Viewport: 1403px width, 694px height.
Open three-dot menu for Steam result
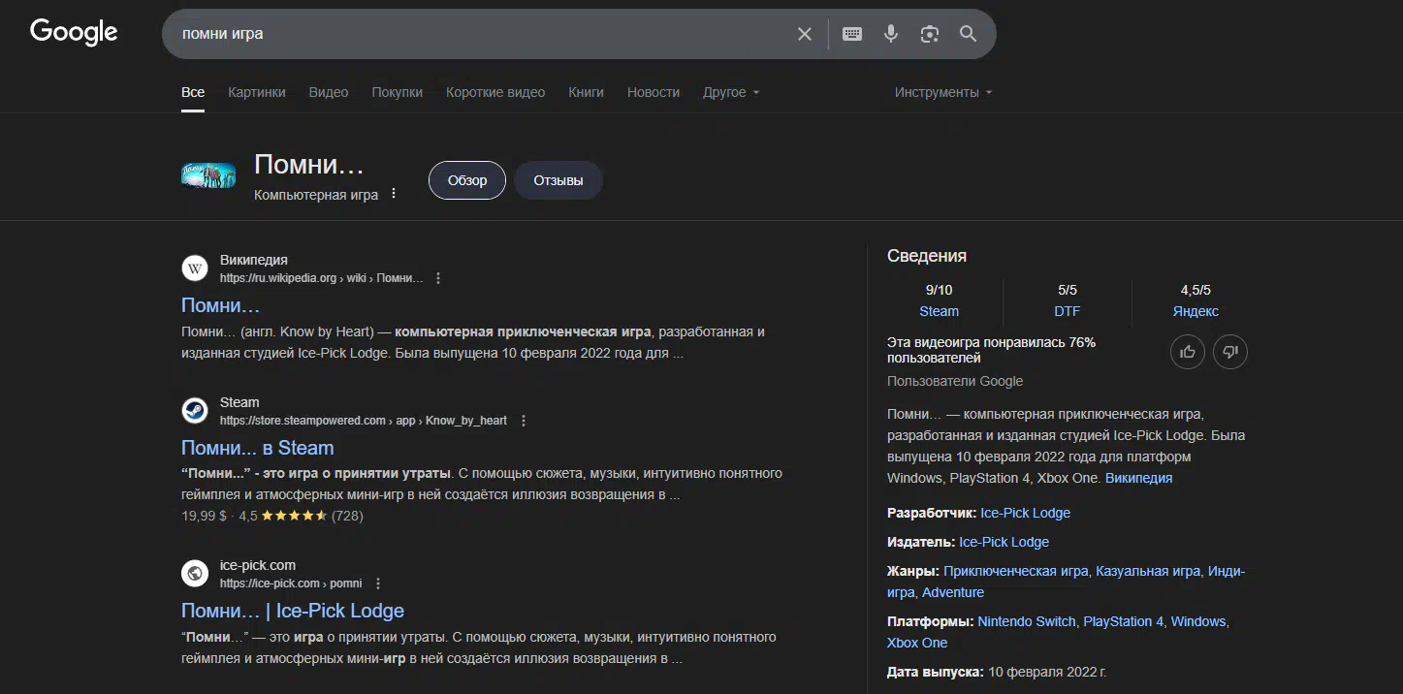click(x=524, y=421)
